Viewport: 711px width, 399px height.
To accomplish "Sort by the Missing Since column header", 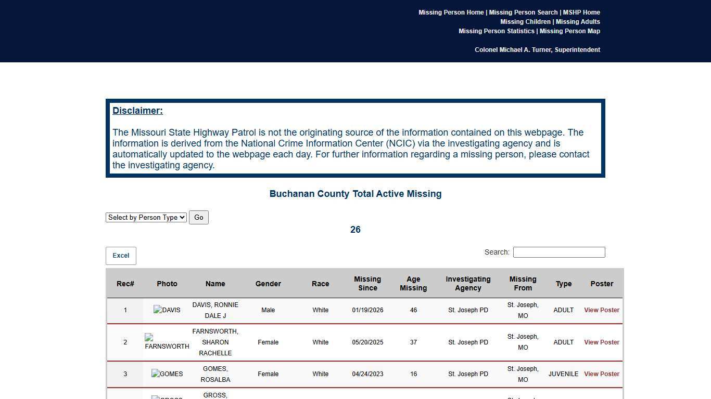I will click(x=367, y=284).
